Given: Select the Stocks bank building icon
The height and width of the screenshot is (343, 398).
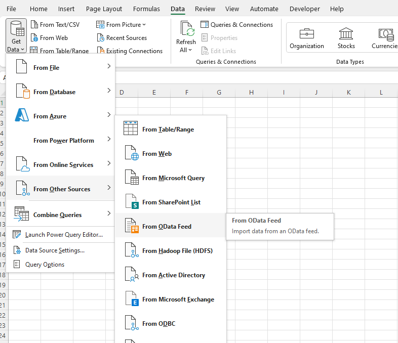Looking at the screenshot, I should (346, 33).
